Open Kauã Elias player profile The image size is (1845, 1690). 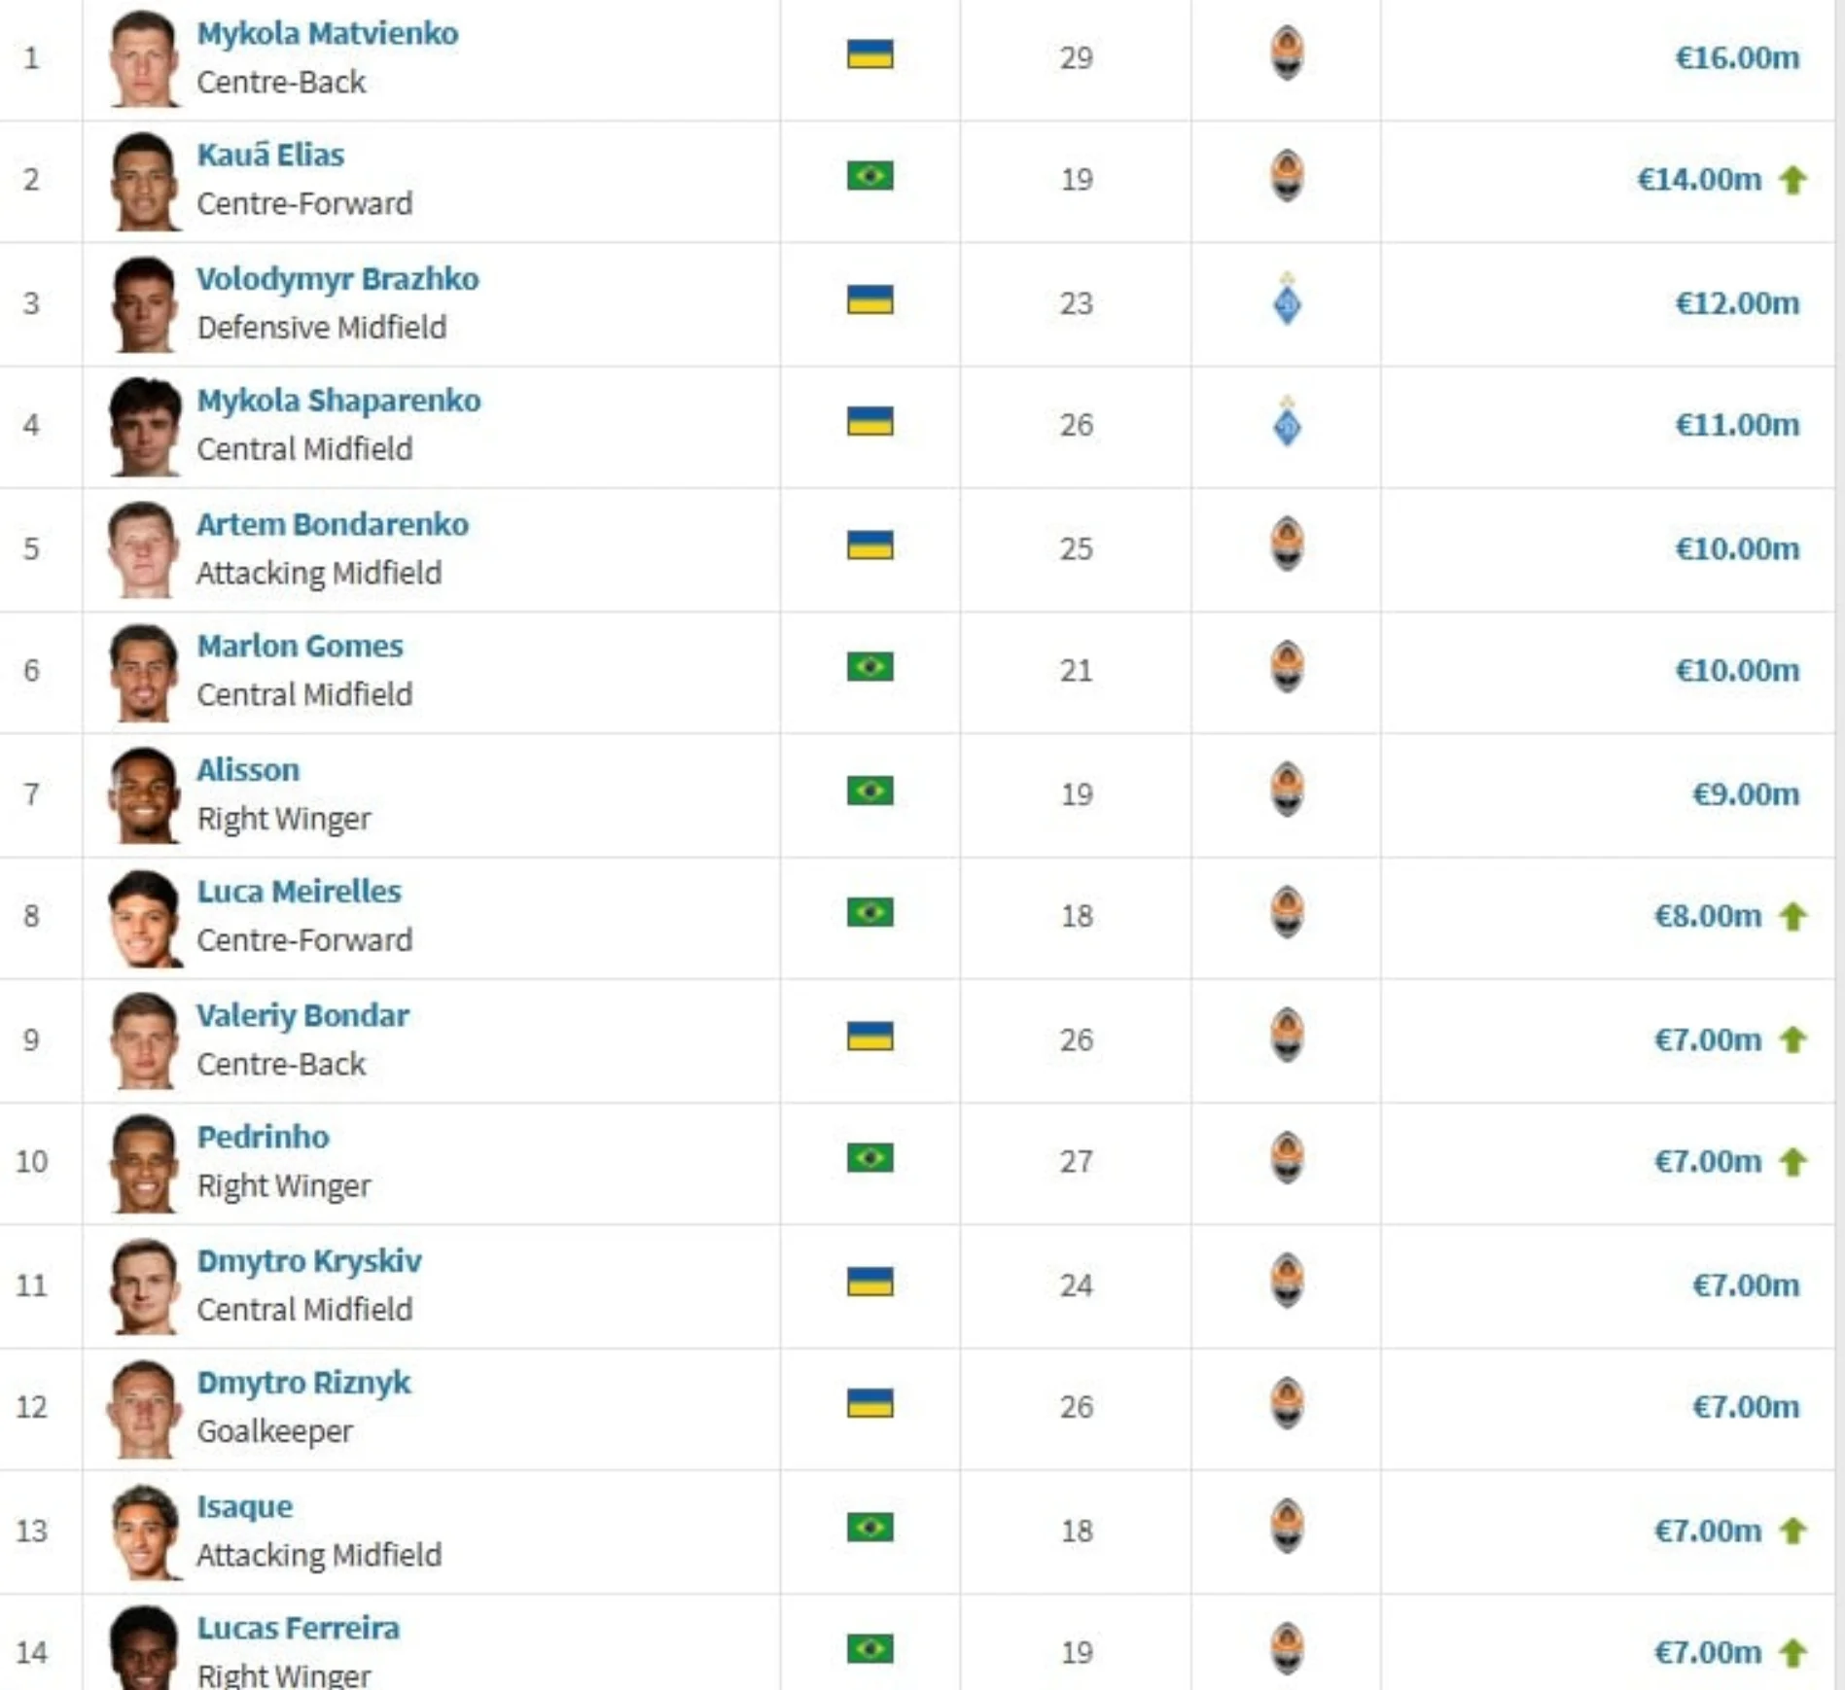click(270, 156)
